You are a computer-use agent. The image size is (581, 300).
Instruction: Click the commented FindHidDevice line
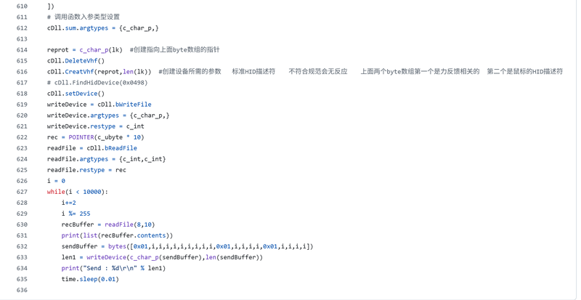click(97, 83)
